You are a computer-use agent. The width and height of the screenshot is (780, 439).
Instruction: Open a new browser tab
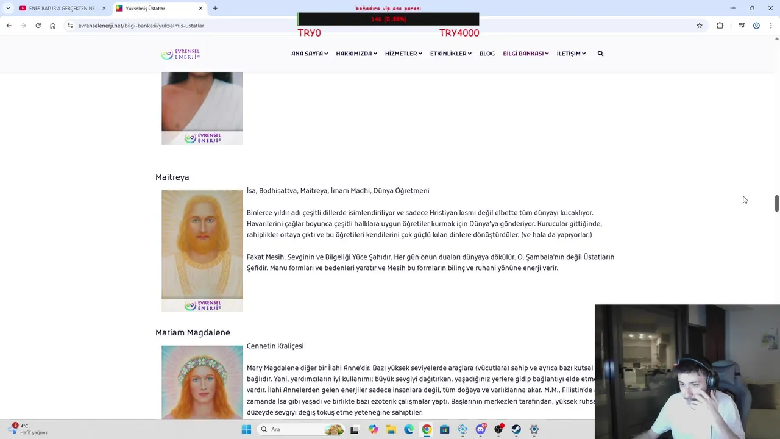[x=215, y=8]
